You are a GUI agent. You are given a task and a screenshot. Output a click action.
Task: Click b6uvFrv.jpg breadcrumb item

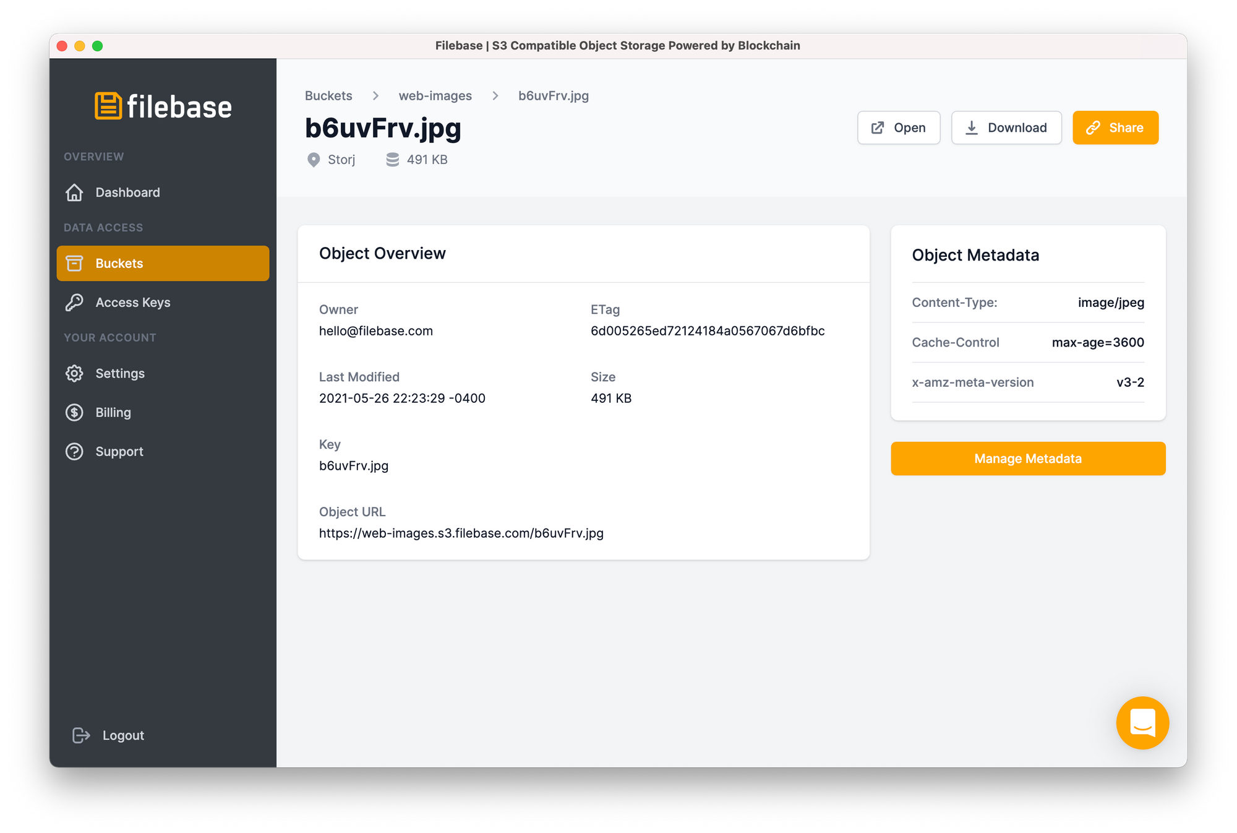tap(554, 96)
